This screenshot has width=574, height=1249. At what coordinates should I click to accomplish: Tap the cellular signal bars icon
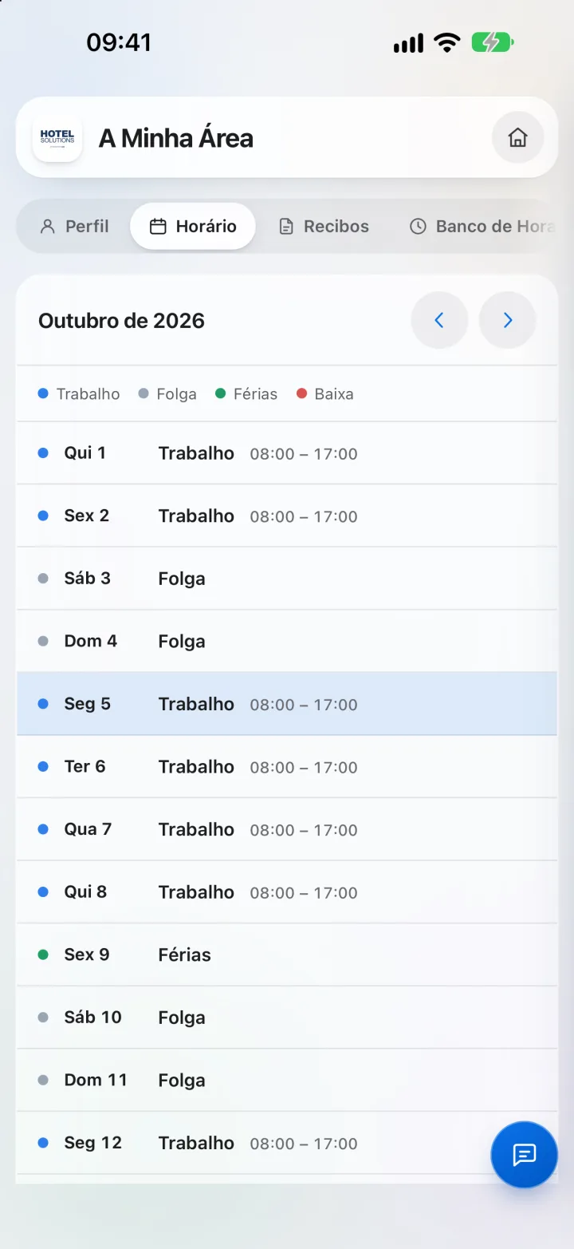[x=408, y=43]
